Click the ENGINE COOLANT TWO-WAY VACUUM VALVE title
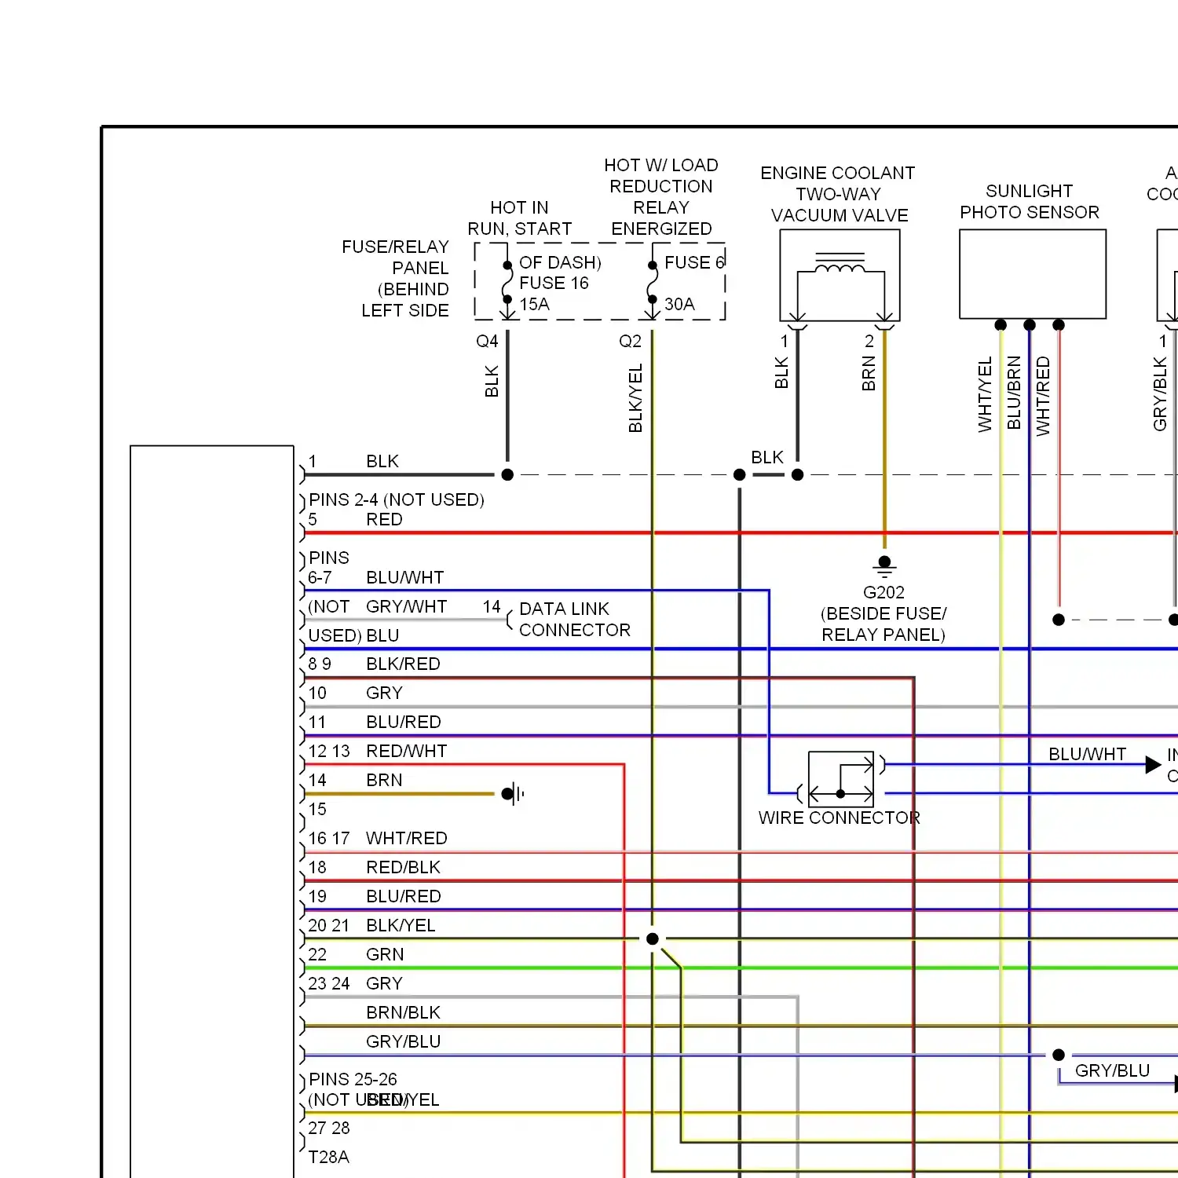This screenshot has width=1178, height=1178. (x=838, y=194)
